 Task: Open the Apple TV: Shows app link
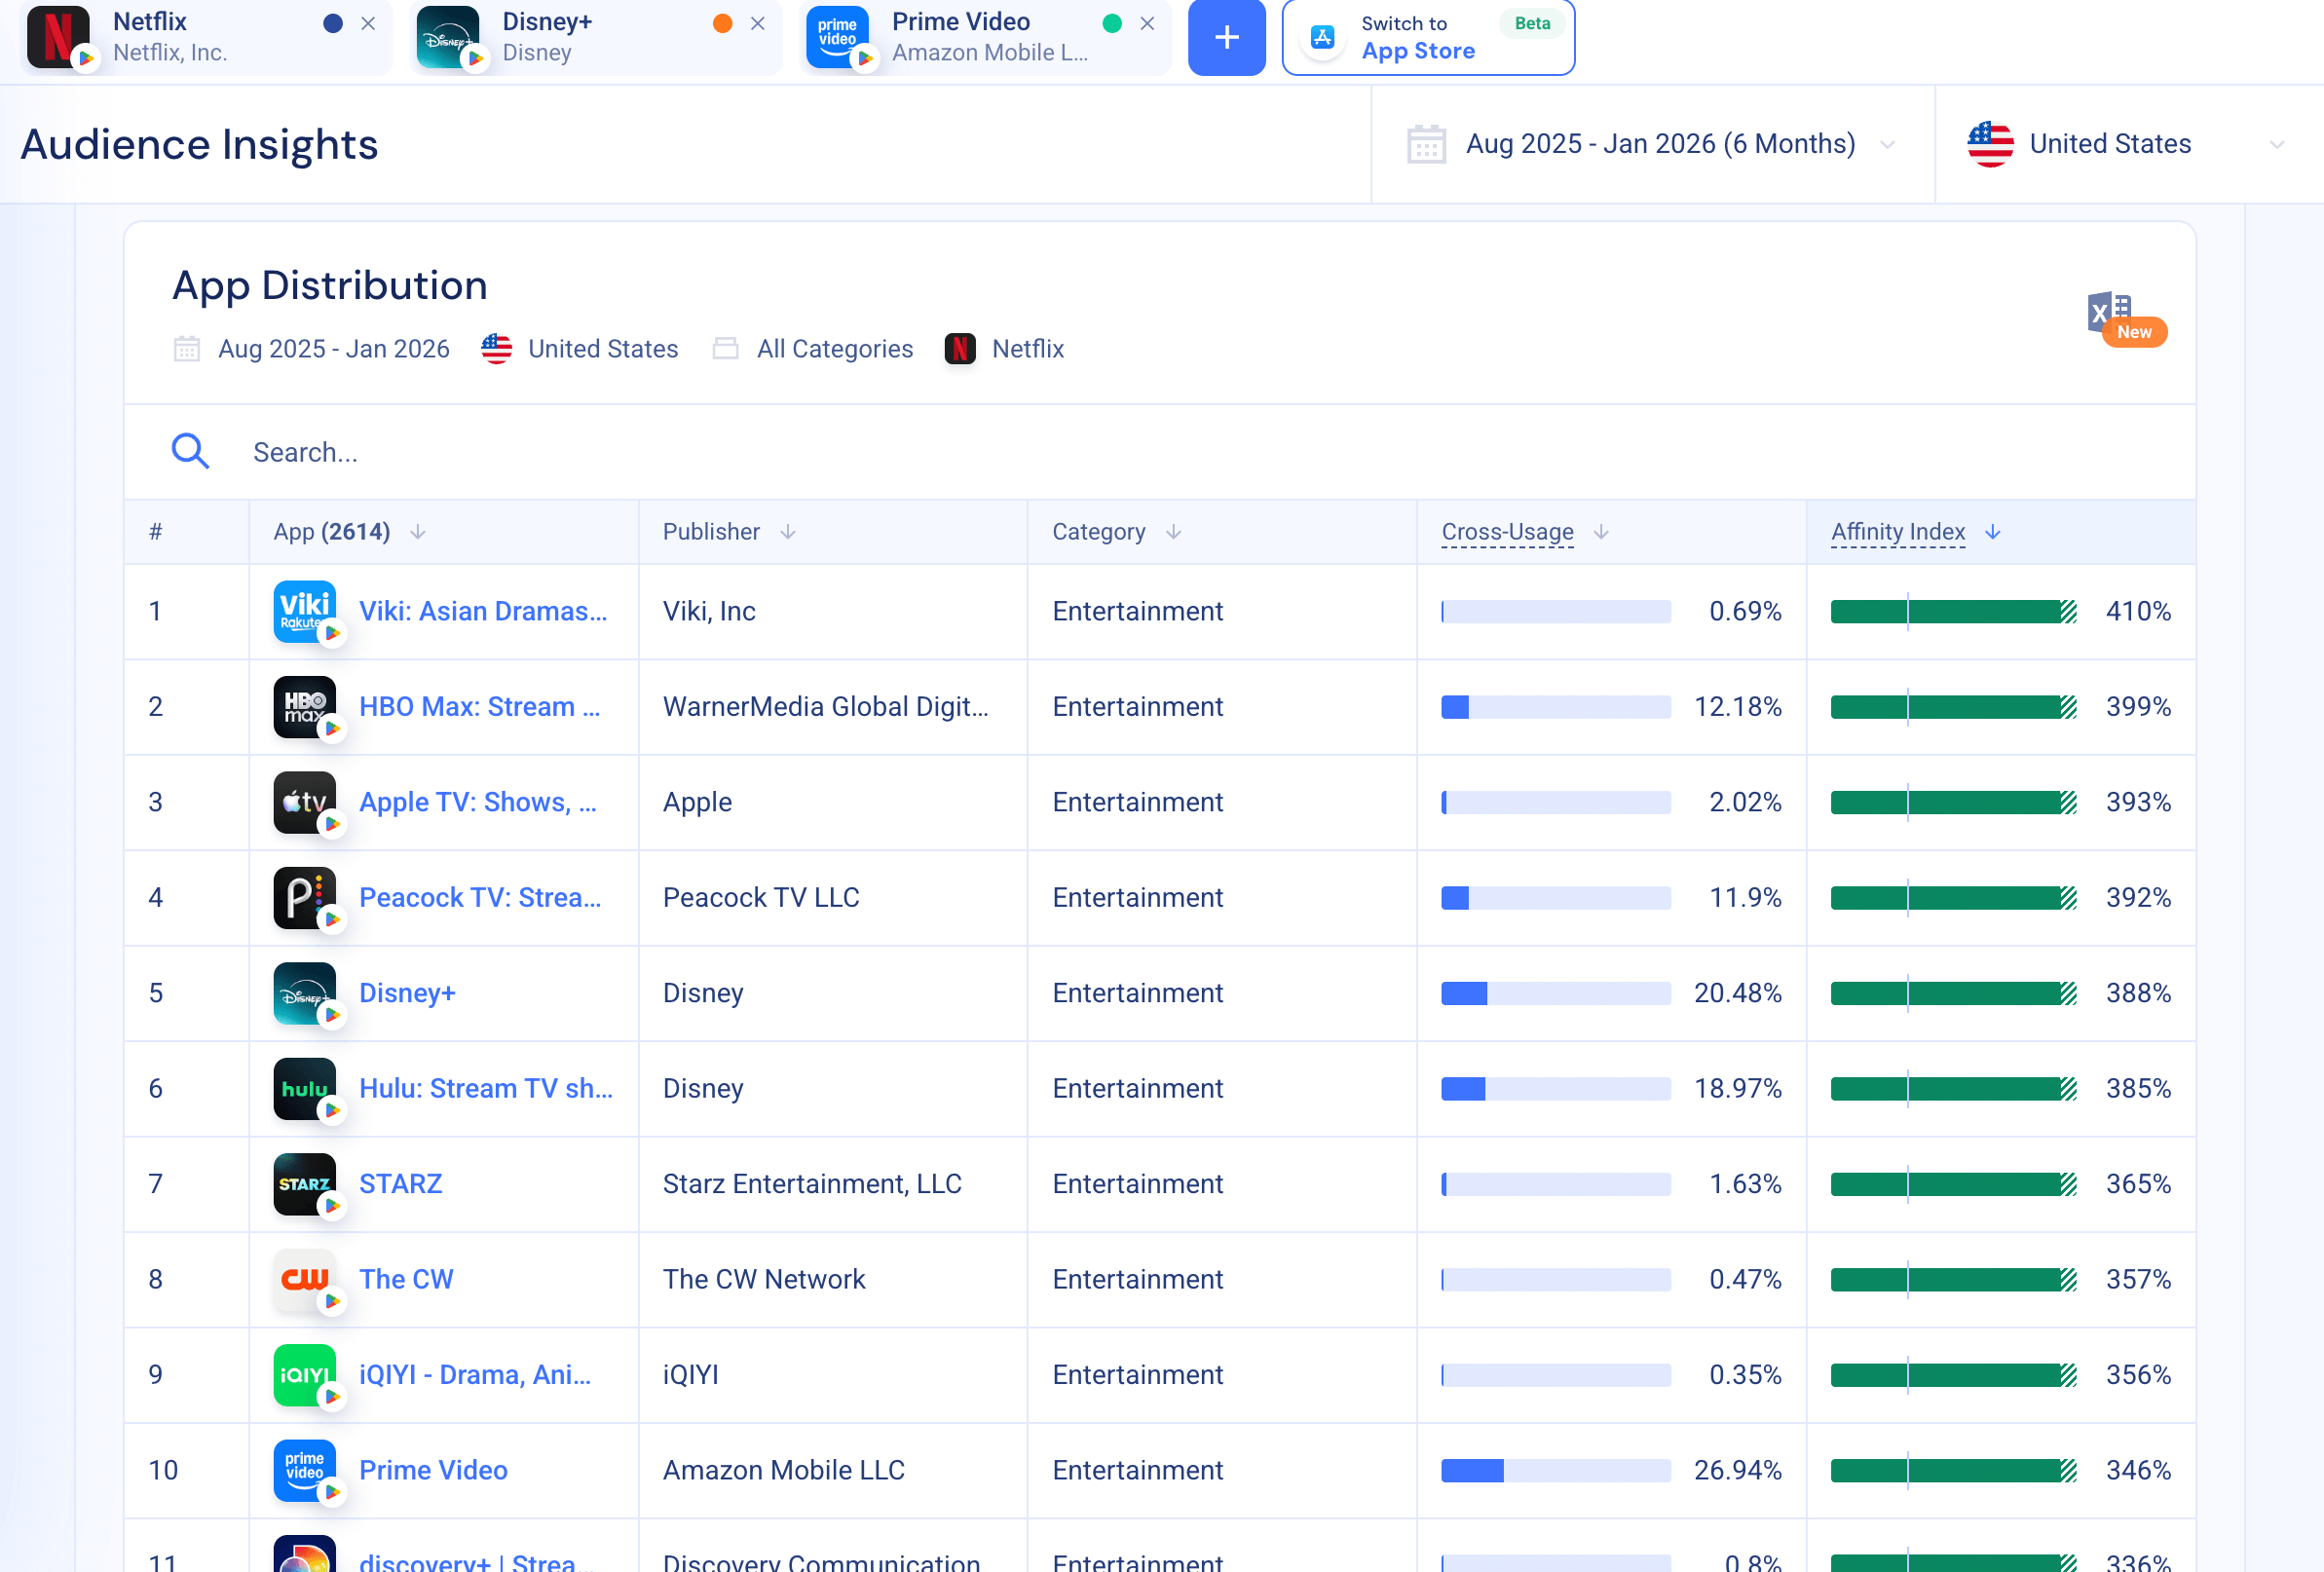coord(477,802)
